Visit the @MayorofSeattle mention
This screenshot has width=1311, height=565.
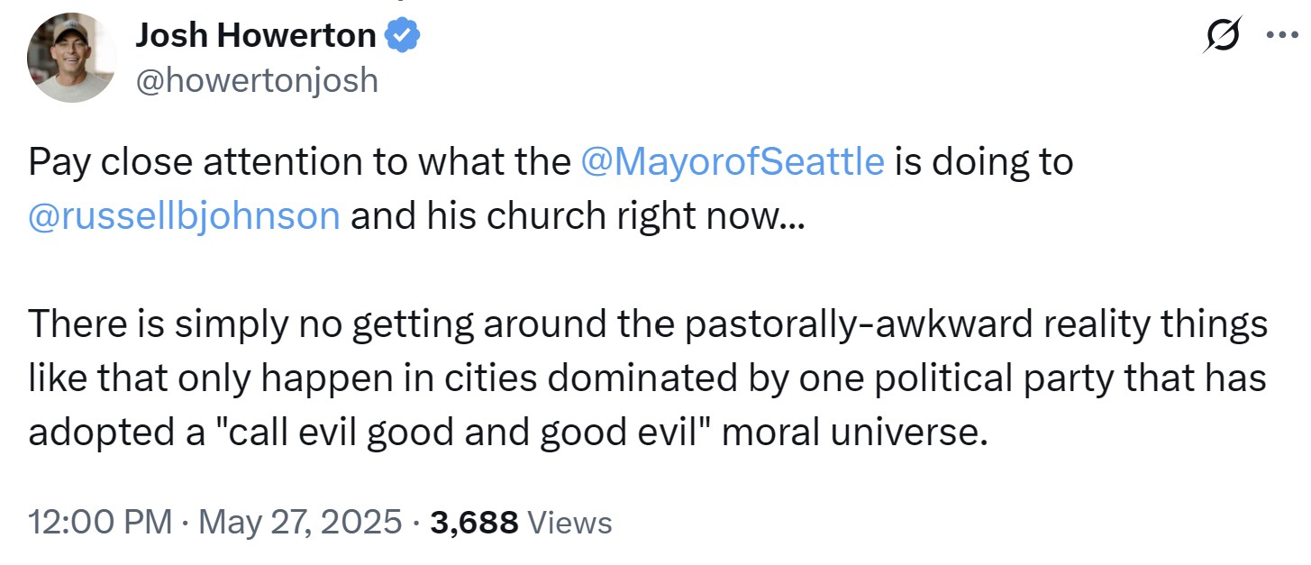733,161
